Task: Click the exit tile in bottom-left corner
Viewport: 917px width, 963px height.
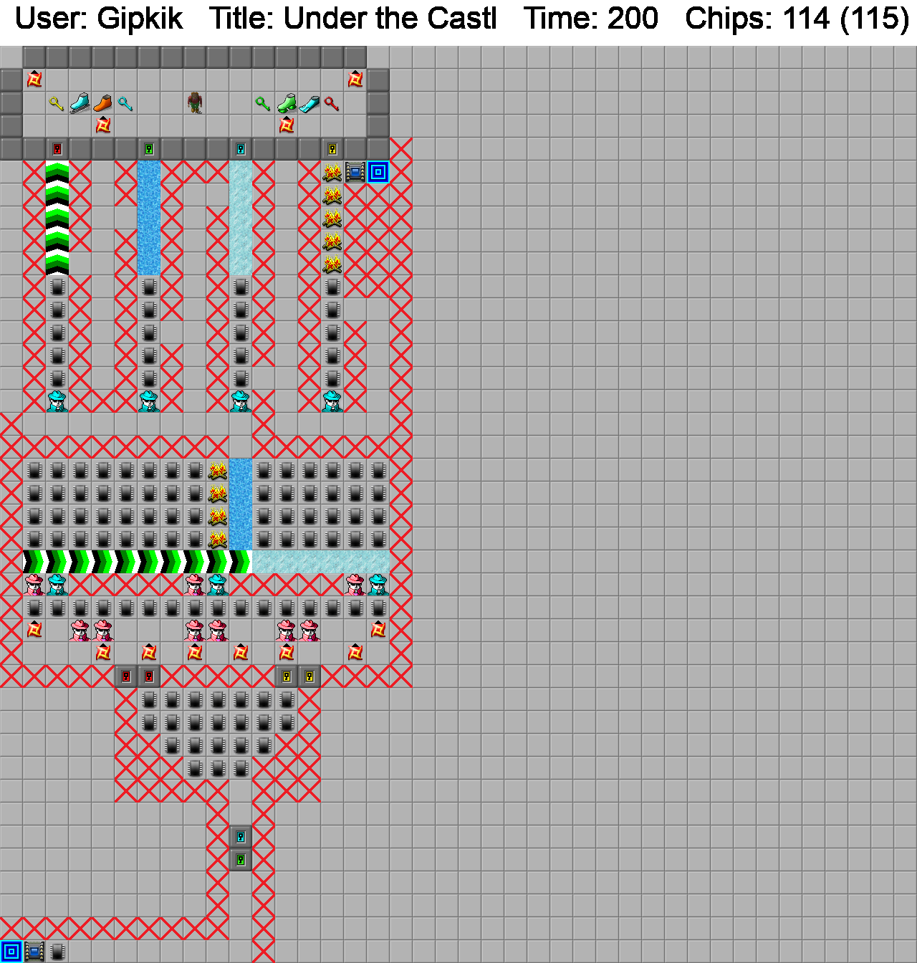Action: coord(11,952)
